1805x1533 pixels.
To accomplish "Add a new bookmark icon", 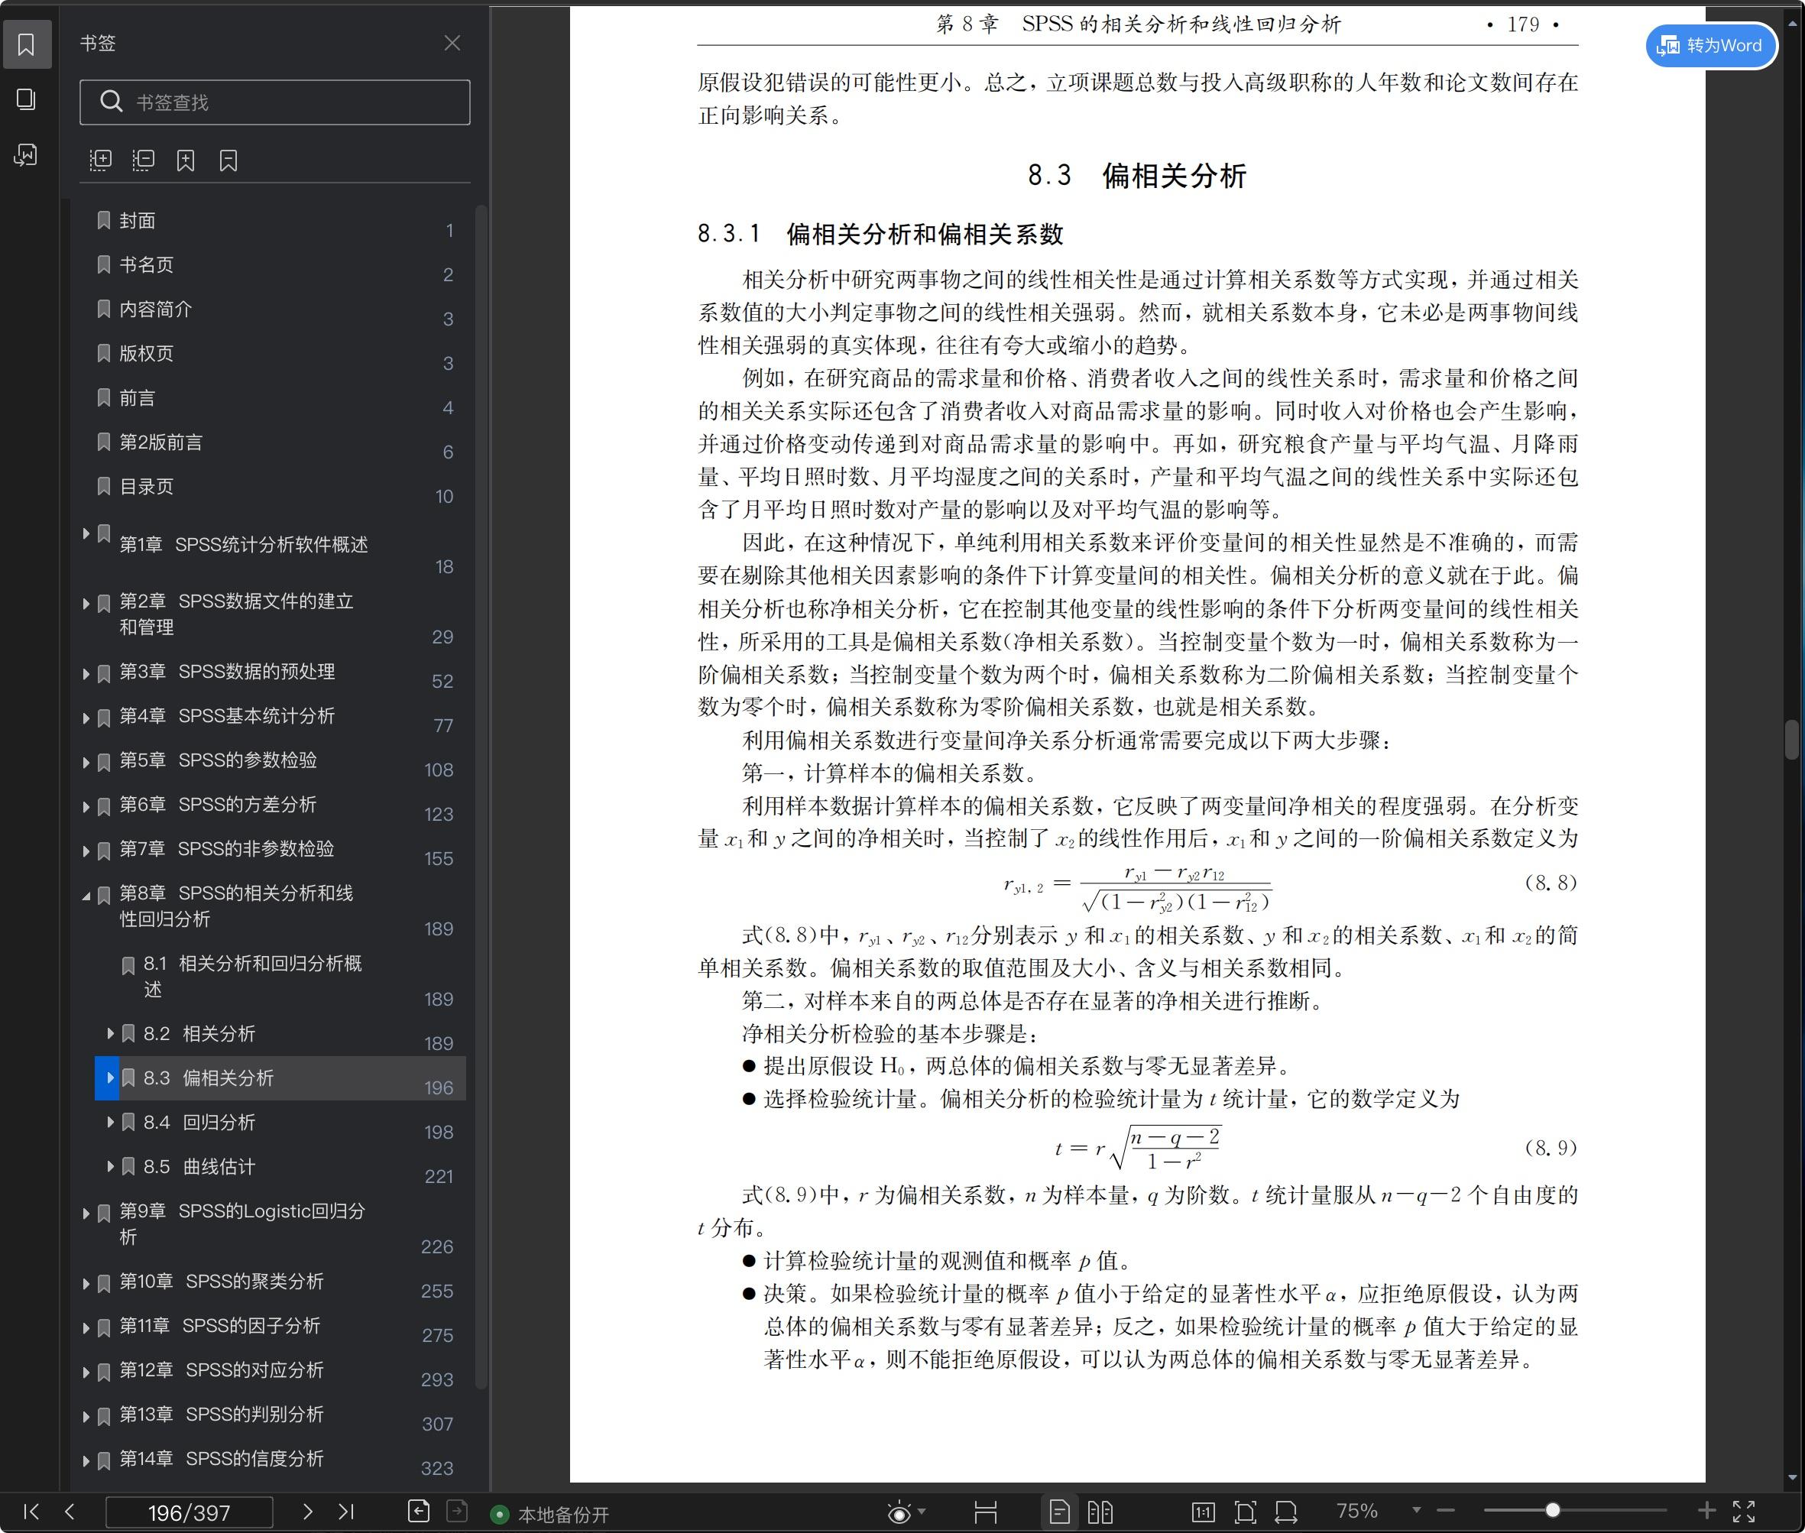I will [x=186, y=160].
